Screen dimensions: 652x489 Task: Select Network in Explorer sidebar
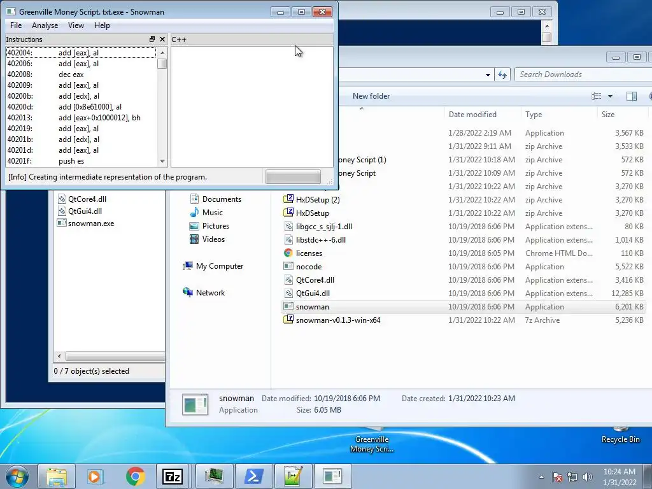pos(204,293)
